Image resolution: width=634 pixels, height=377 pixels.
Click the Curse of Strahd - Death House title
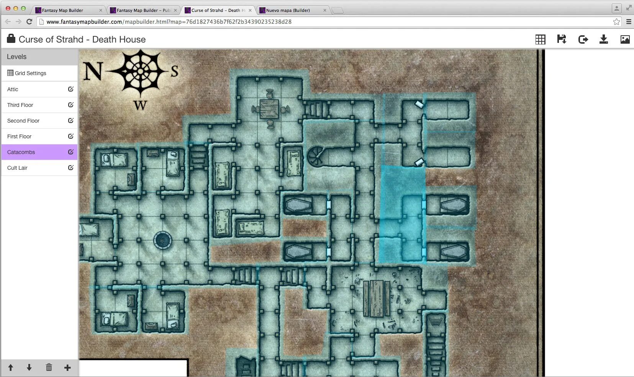click(82, 39)
